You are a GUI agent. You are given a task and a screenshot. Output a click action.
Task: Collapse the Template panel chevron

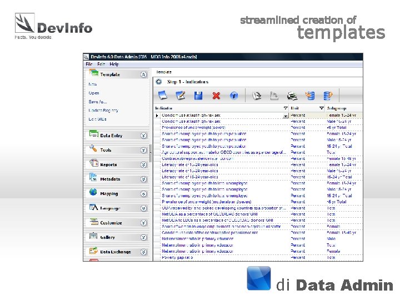pos(144,74)
